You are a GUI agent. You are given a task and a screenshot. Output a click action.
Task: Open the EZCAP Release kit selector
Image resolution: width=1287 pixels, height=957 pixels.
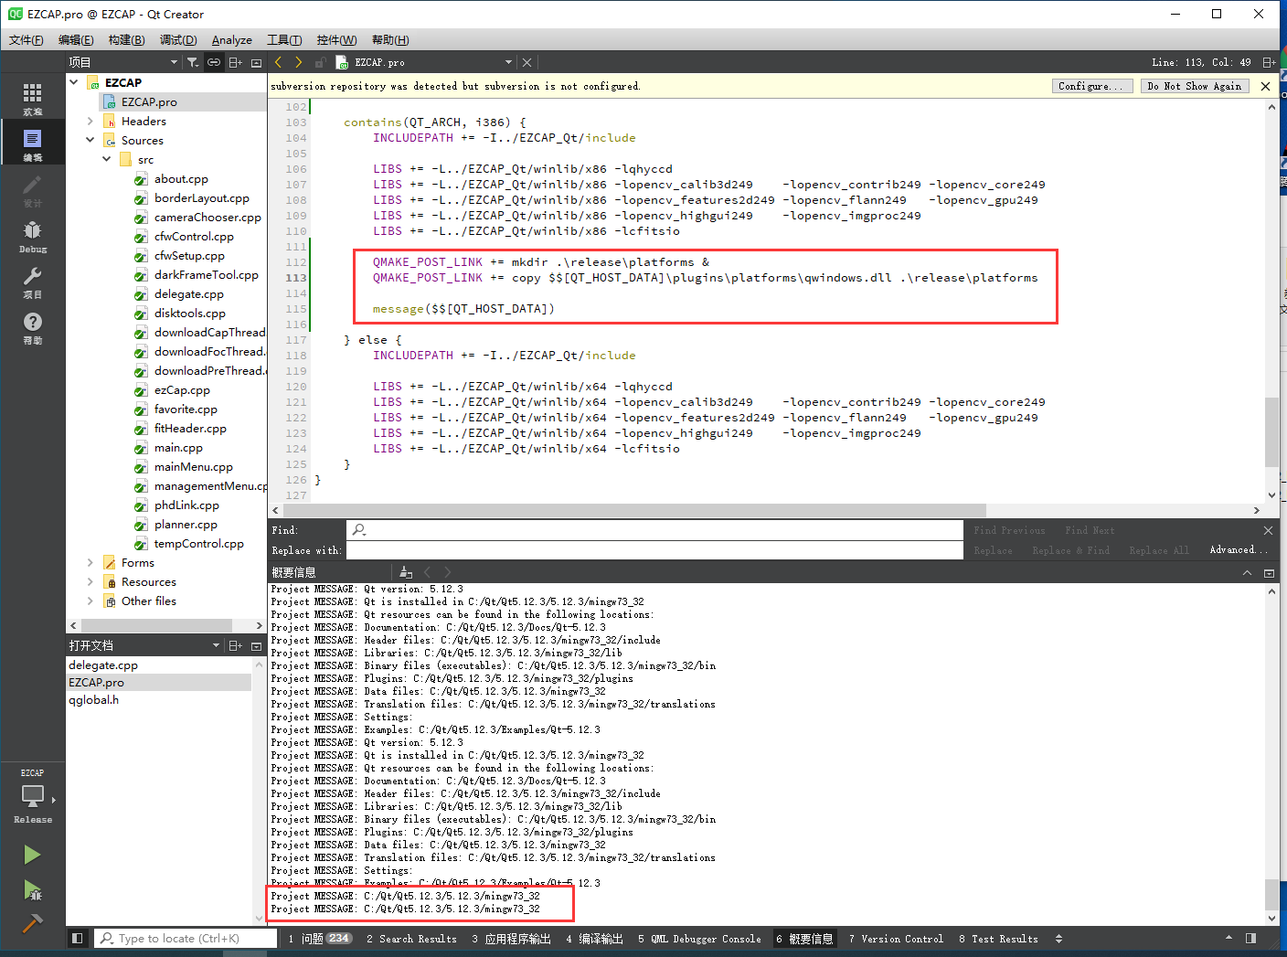coord(32,796)
